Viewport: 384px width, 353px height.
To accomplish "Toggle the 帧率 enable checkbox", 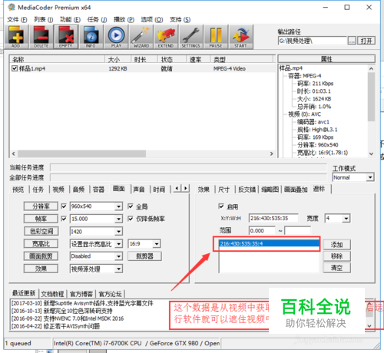I will 64,219.
